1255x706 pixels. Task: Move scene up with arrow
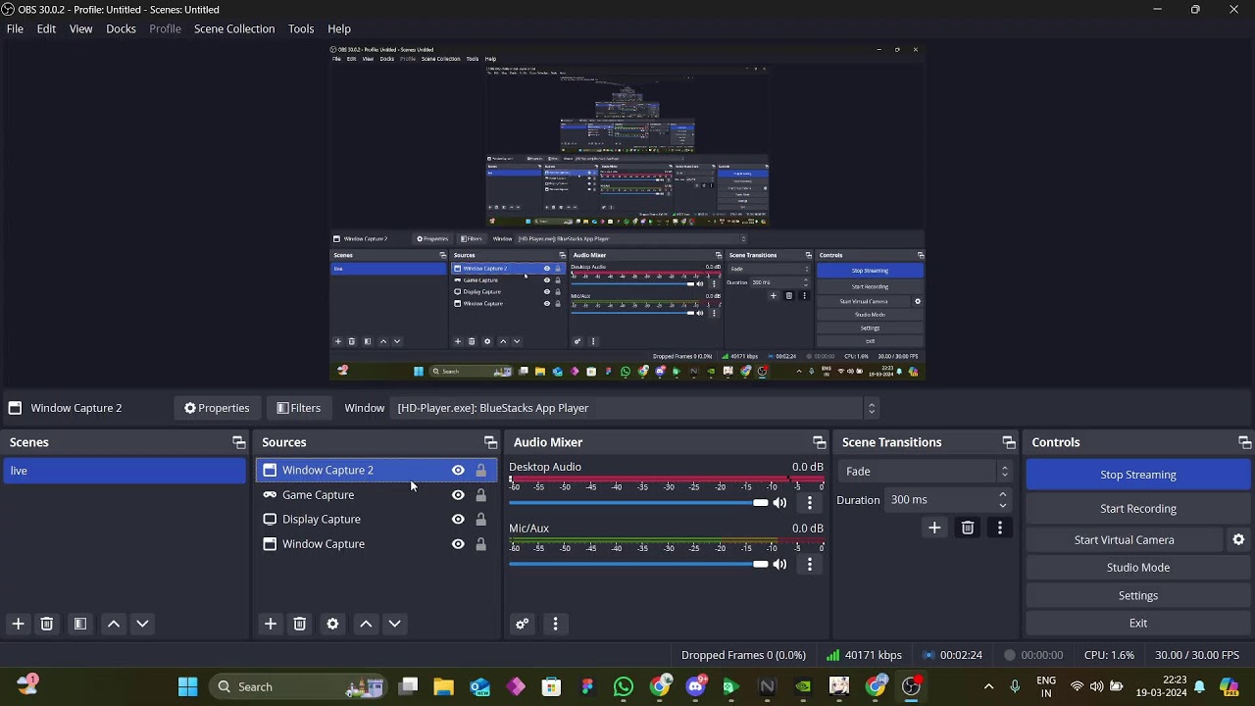[x=114, y=624]
